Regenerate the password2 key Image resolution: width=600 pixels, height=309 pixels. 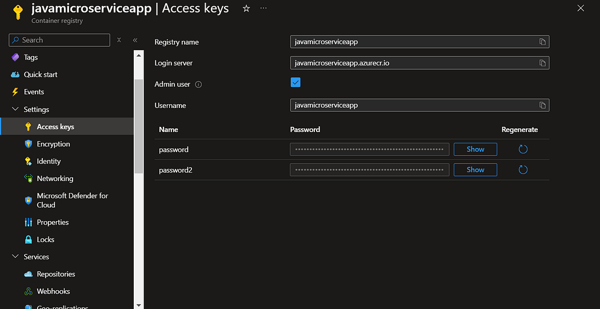[x=523, y=170]
